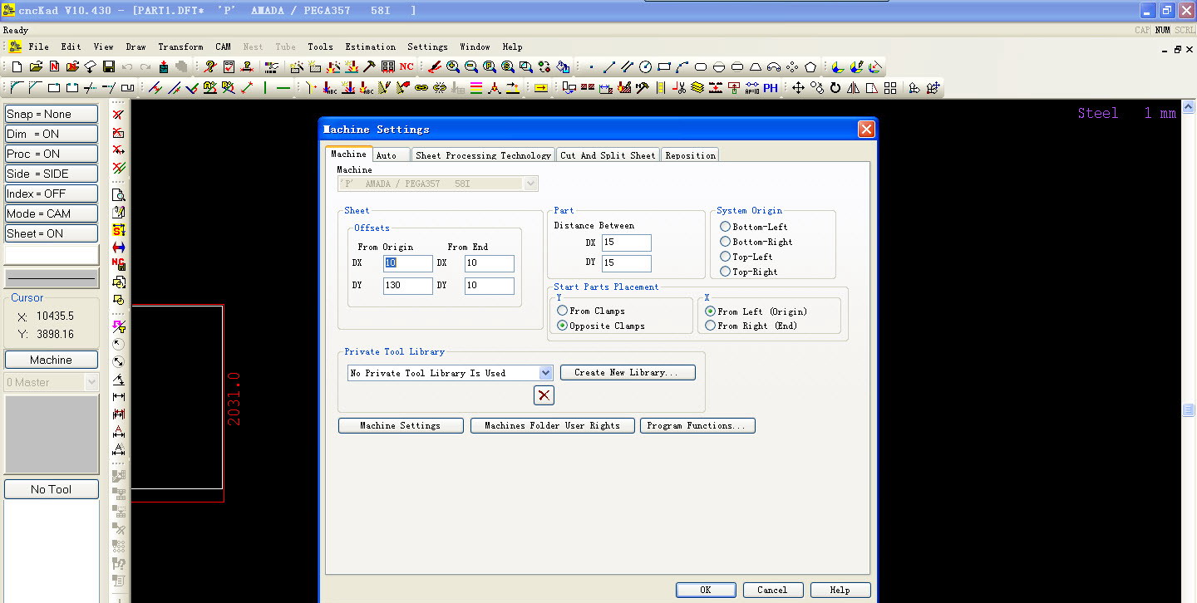Click the Move (four arrows) tool
The height and width of the screenshot is (603, 1197).
[798, 87]
